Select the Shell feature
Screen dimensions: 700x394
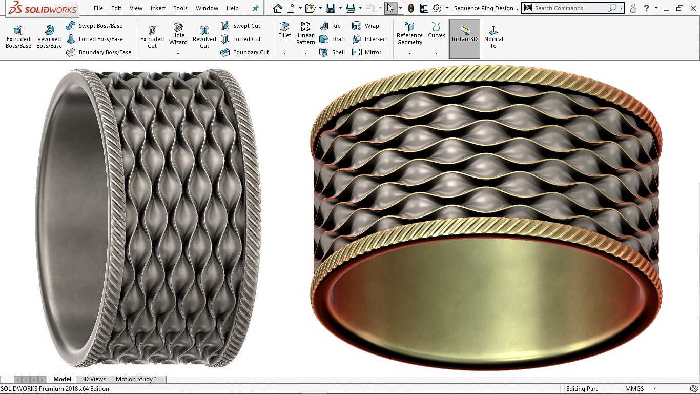(332, 52)
